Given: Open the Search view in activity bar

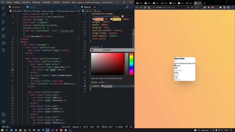Looking at the screenshot, I should click(x=3, y=15).
